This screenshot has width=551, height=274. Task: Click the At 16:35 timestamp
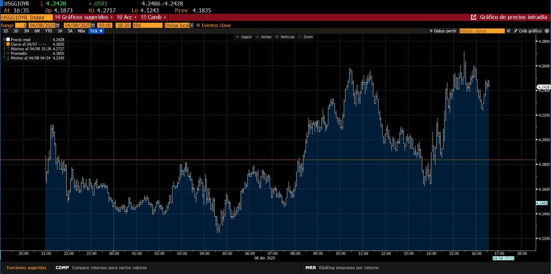coord(16,10)
